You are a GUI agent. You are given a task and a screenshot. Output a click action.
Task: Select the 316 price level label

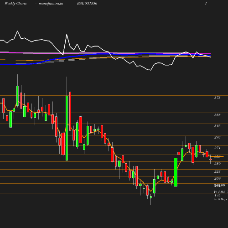click(x=218, y=126)
